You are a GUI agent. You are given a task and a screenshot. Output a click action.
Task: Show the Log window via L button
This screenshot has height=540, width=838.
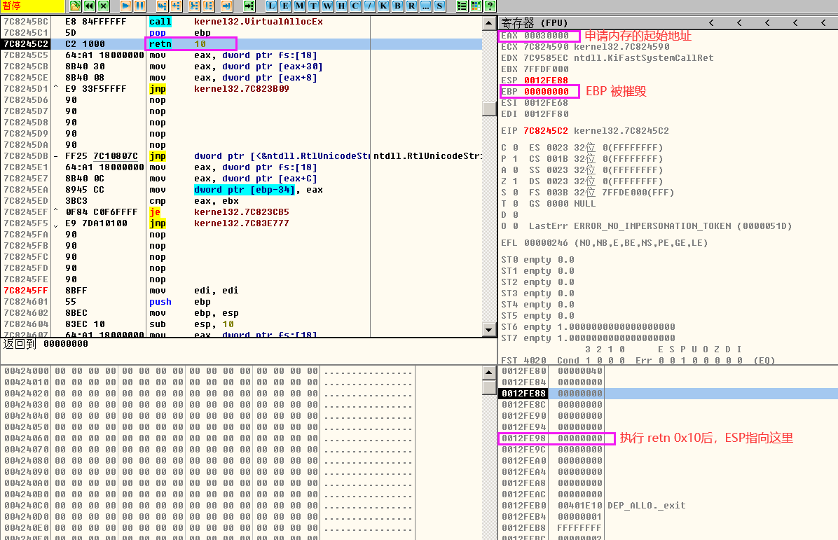[x=271, y=6]
